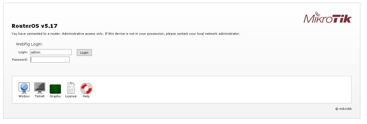Open the Help lifebuoy icon

point(86,88)
